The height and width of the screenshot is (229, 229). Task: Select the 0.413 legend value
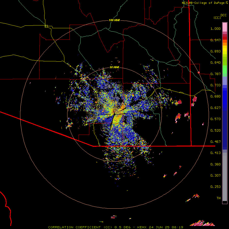(216, 153)
